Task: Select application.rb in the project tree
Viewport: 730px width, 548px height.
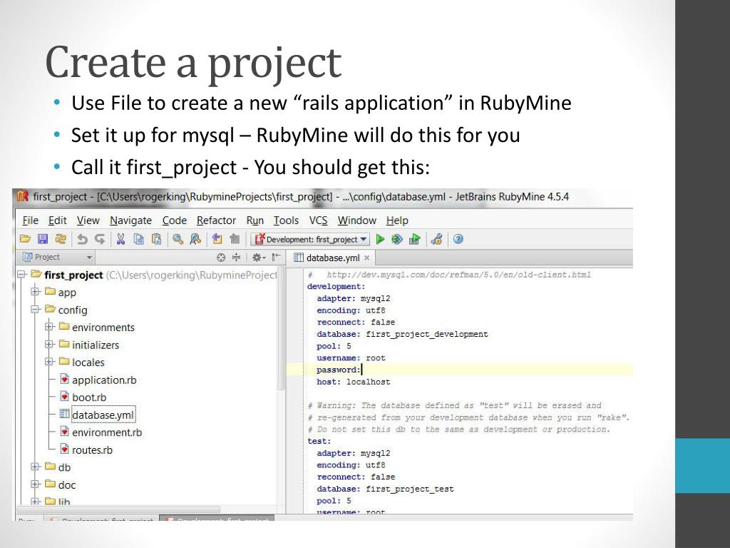Action: [x=104, y=380]
